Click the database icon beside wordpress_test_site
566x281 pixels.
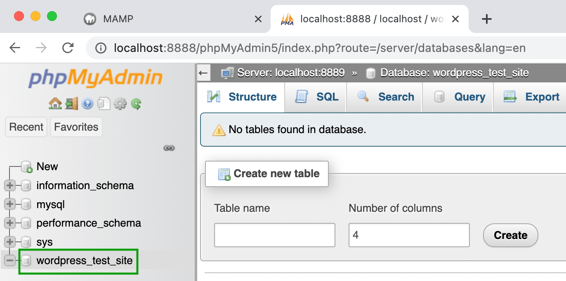(x=26, y=261)
